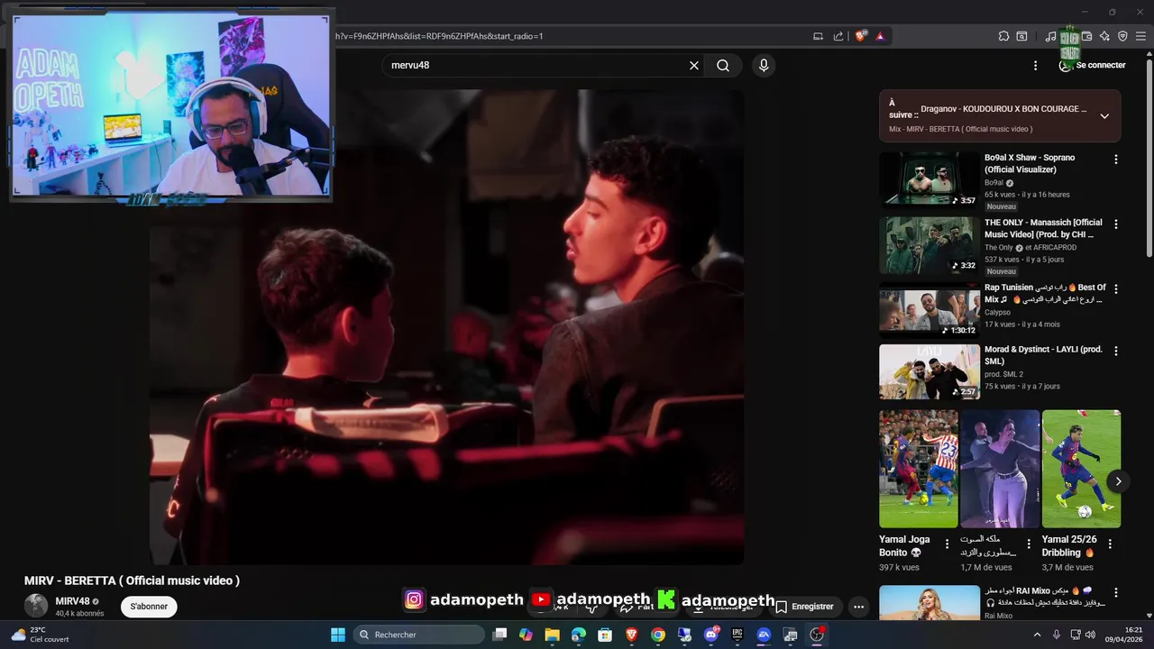Open Yamal Joga Bonito short
The height and width of the screenshot is (649, 1154).
[919, 469]
